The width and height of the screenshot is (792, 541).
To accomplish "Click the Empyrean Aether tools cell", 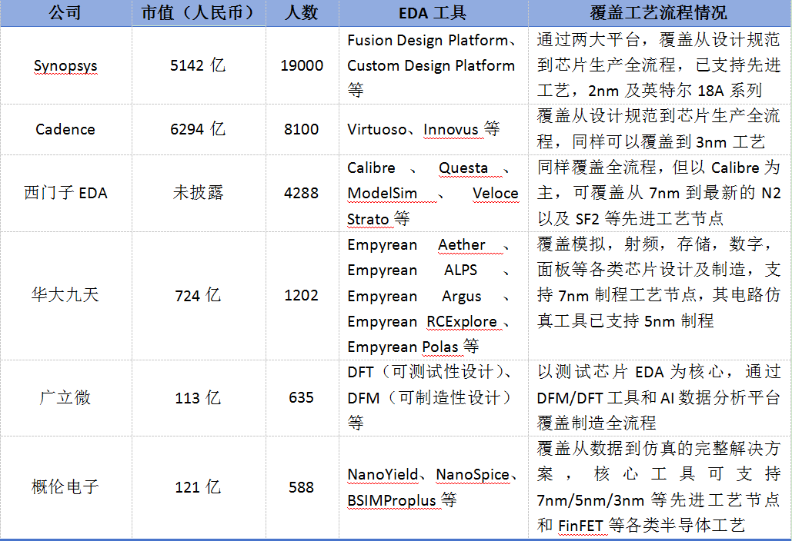I will [x=433, y=295].
